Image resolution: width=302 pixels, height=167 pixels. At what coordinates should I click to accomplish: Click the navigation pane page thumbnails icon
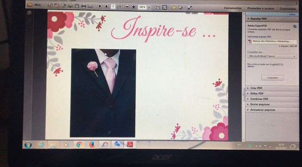pyautogui.click(x=29, y=13)
